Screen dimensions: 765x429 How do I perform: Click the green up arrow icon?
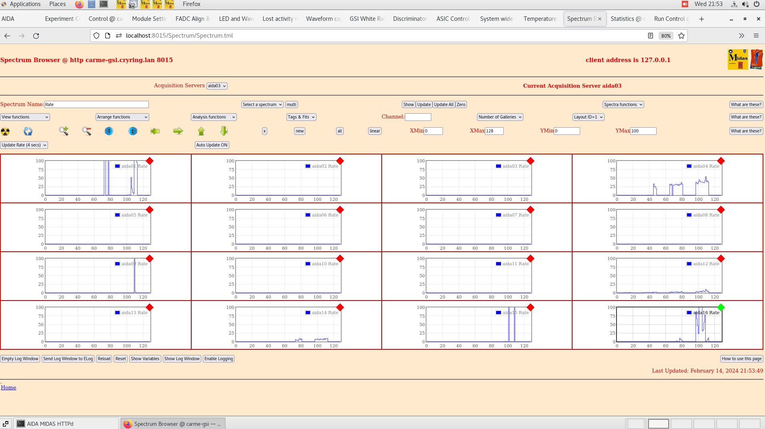coord(201,131)
